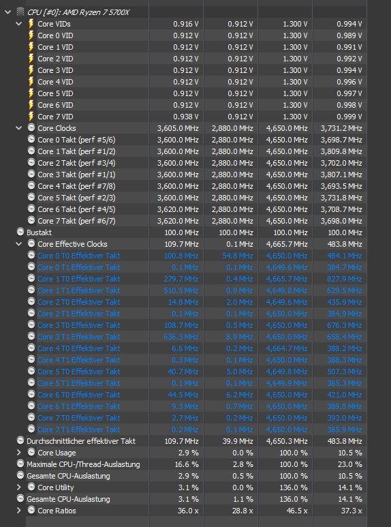This screenshot has width=391, height=527.
Task: Click the Core Ratios current value 36.0 x
Action: click(188, 511)
